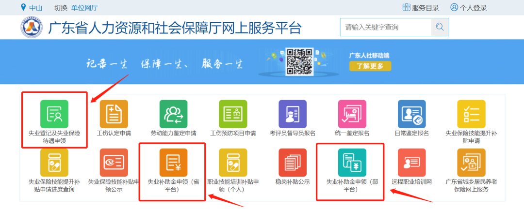Open 稳岗补贴公示 red documents icon
524x210 pixels.
tap(293, 163)
